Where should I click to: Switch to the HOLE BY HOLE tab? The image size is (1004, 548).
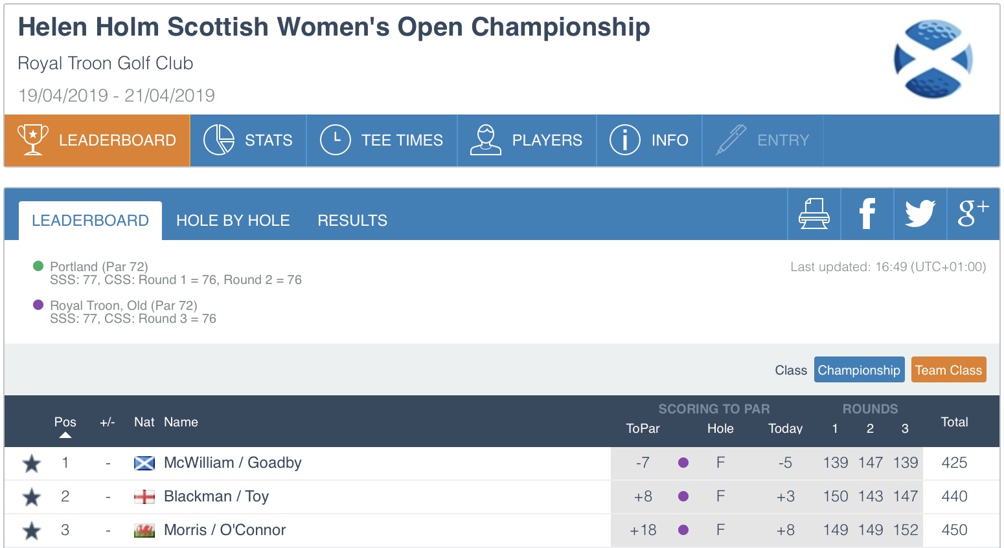233,221
